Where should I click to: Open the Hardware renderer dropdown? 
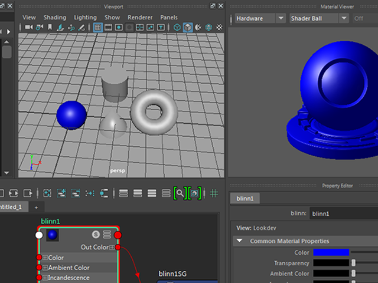260,18
